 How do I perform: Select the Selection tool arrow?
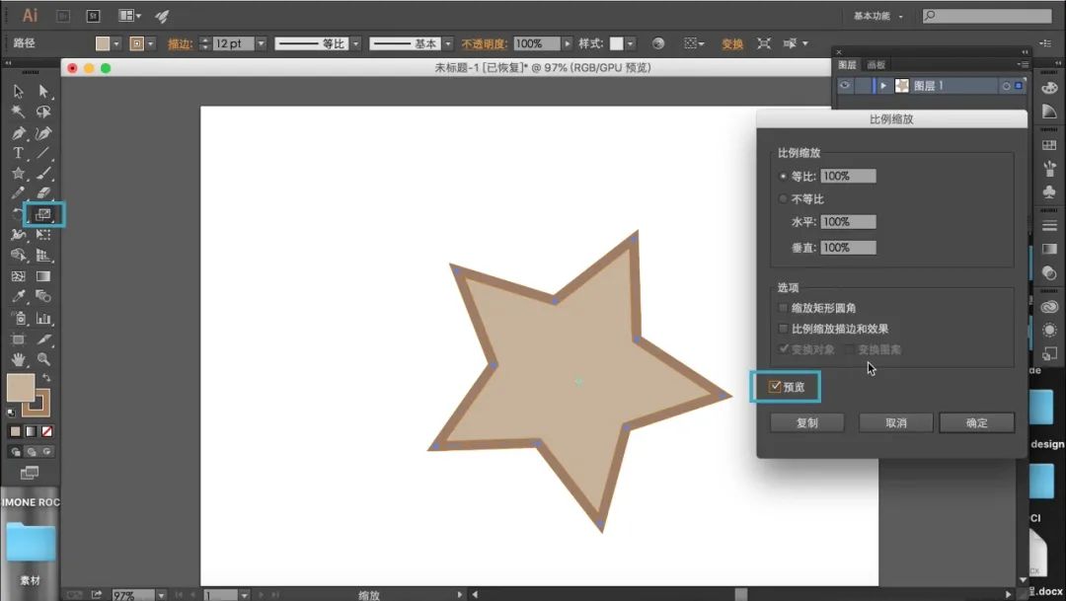(19, 91)
